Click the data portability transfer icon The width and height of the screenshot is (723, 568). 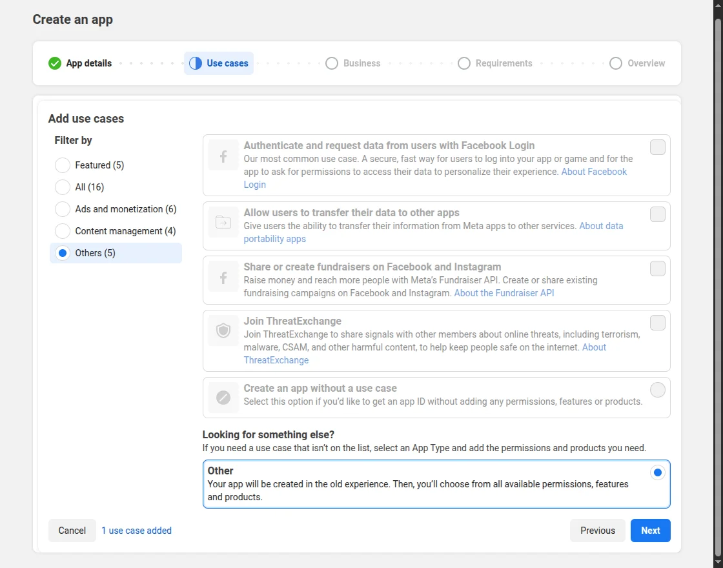[222, 222]
